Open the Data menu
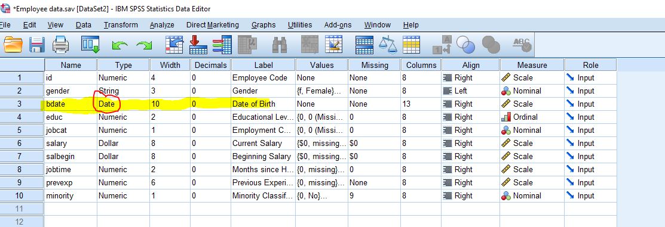The width and height of the screenshot is (665, 227). click(84, 25)
